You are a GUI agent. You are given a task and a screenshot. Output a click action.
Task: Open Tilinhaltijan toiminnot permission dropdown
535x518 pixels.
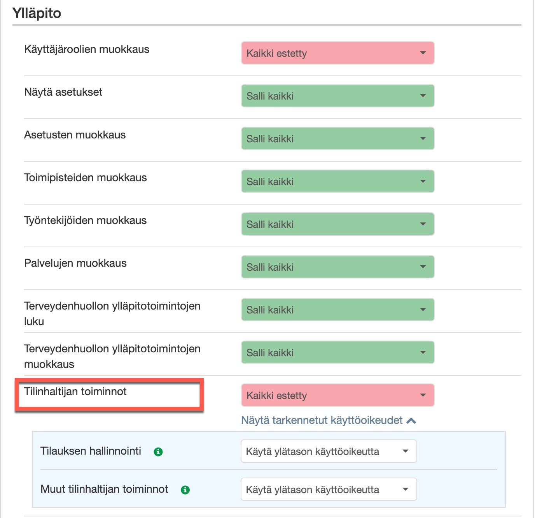pos(337,395)
